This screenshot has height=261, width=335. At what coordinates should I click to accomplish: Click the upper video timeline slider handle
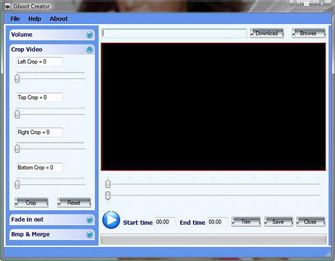click(x=108, y=184)
